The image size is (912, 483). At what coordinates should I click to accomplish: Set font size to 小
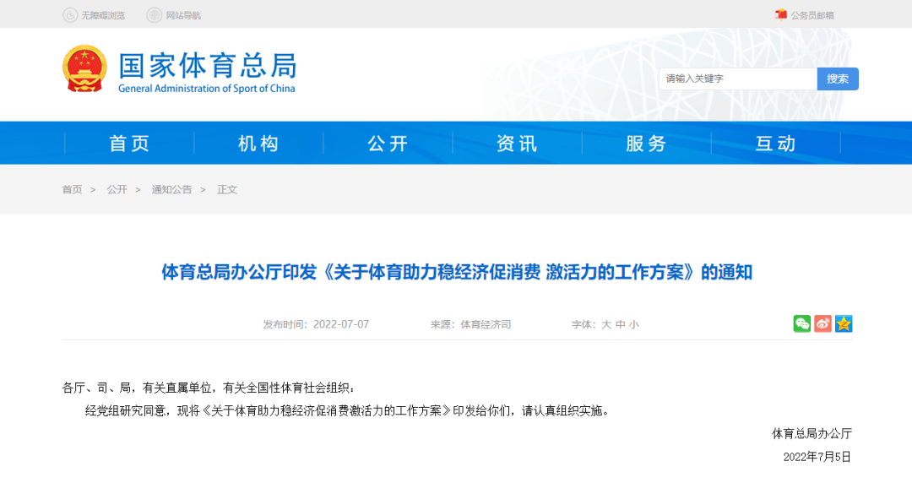click(x=634, y=325)
